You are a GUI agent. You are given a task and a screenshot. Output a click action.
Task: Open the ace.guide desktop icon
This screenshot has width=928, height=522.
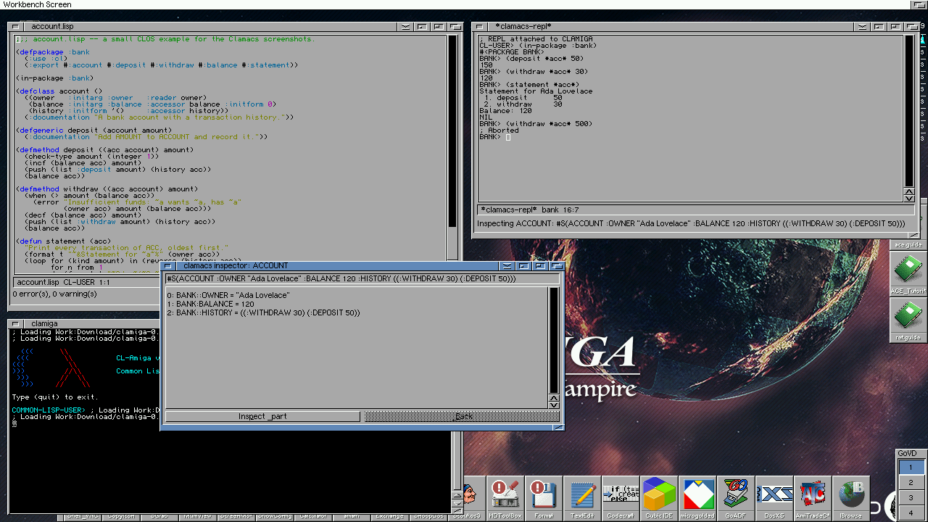[907, 244]
